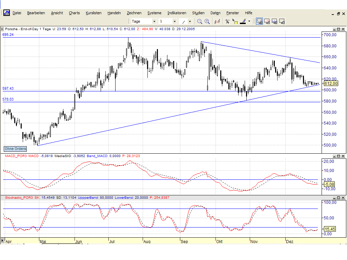Open the Indikatoren menu

click(177, 13)
